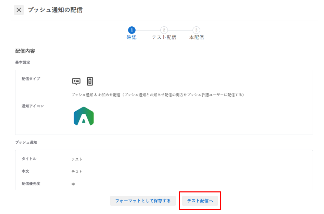The image size is (324, 214).
Task: Click the お知らせ配信 phone document icon
Action: point(90,81)
